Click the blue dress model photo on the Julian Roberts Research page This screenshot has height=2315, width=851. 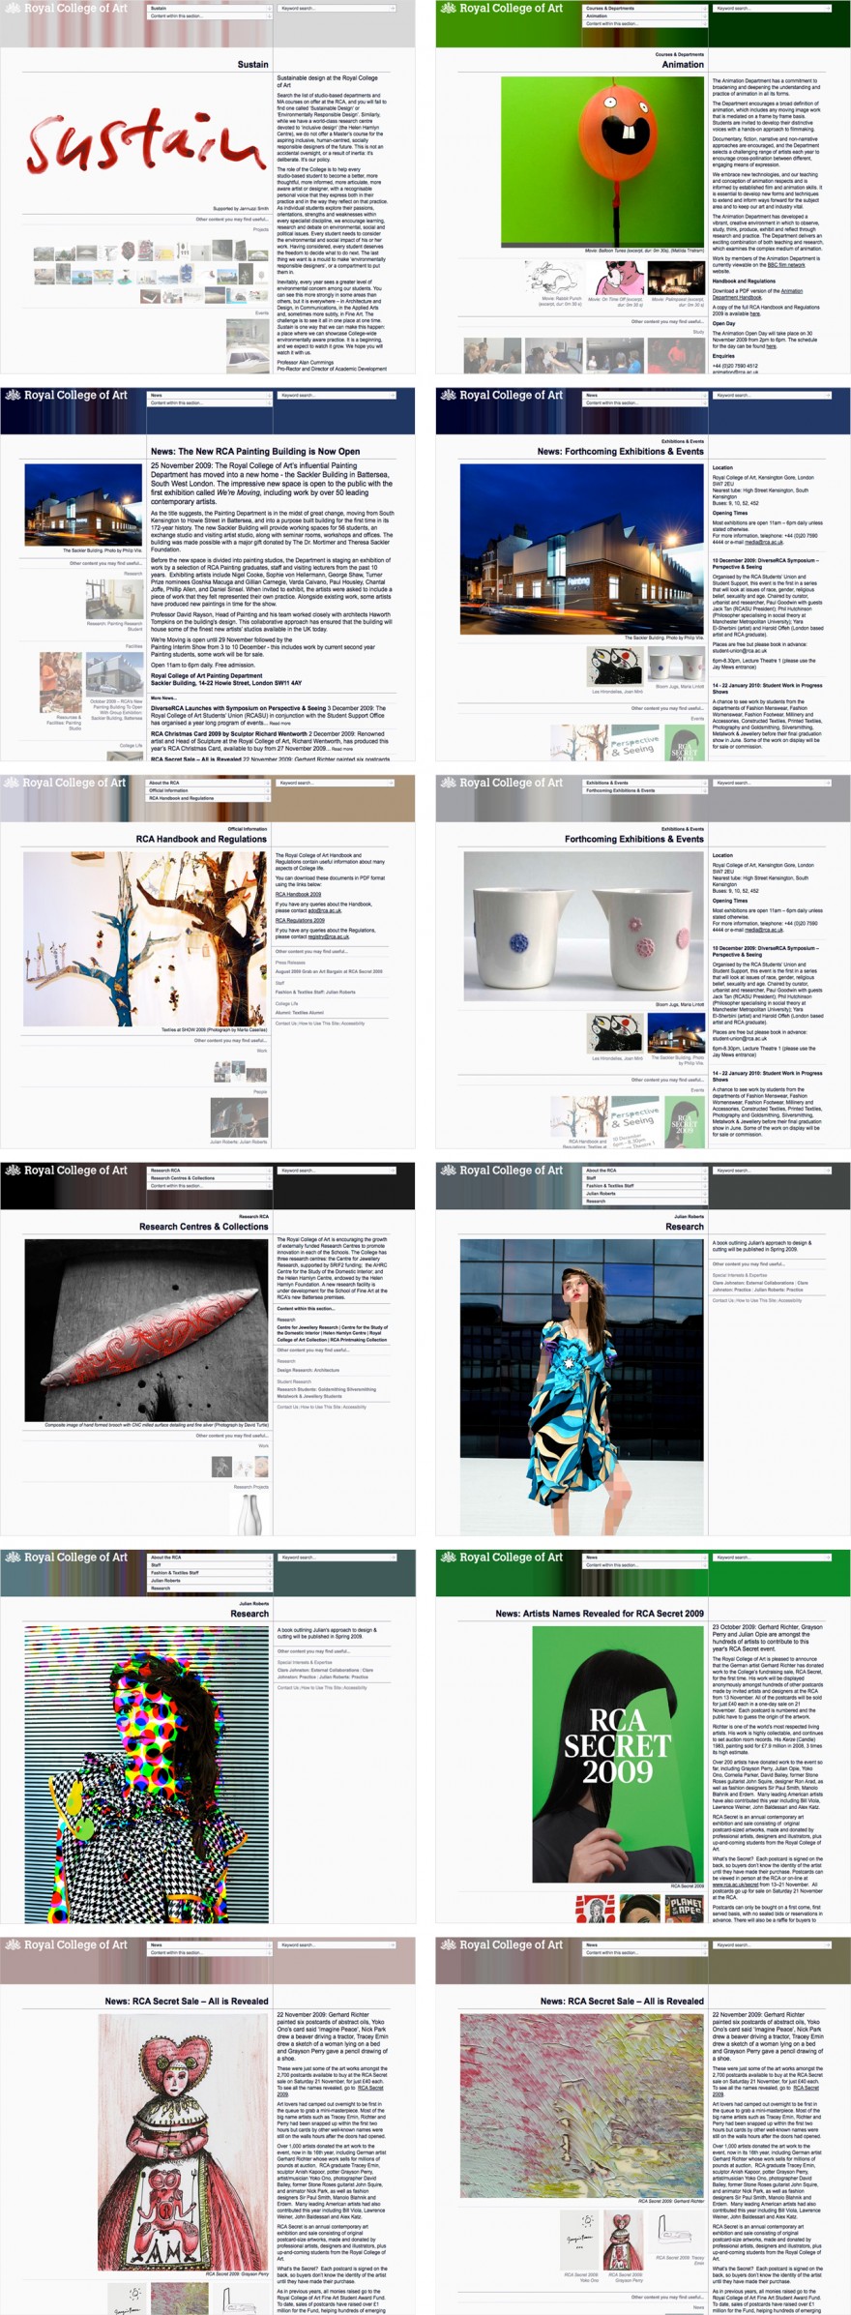(x=582, y=1385)
